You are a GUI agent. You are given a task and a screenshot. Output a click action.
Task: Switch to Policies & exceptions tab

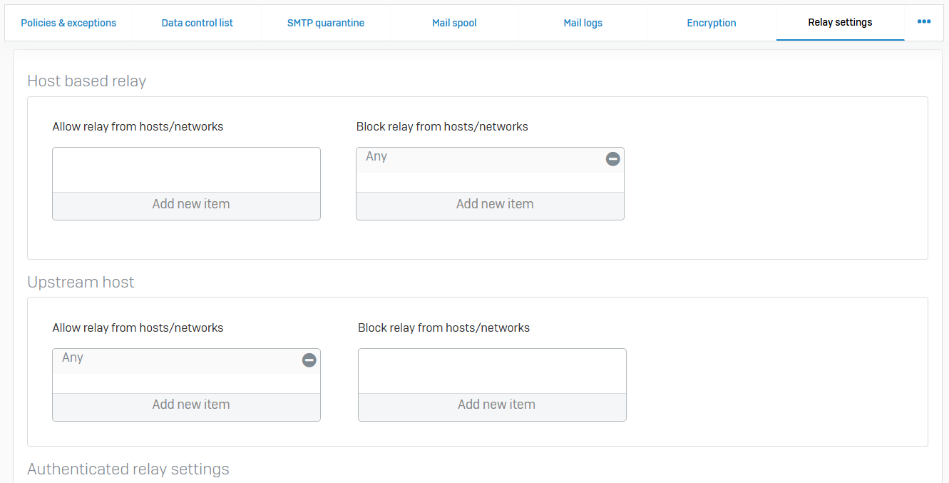[x=68, y=23]
